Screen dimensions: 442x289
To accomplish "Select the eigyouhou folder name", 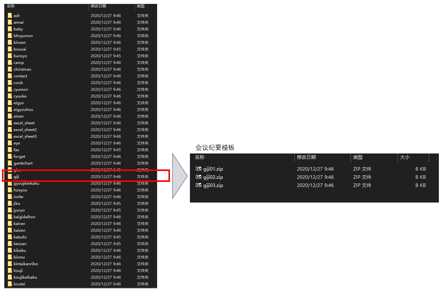I will coord(23,109).
